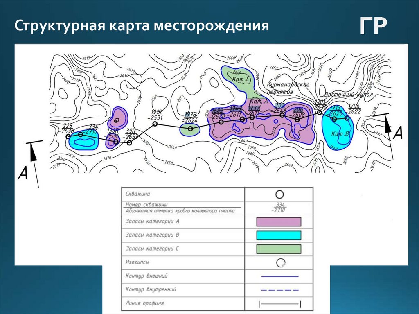Click the 'Запасы категории C' legend label
The width and height of the screenshot is (419, 314).
152,249
